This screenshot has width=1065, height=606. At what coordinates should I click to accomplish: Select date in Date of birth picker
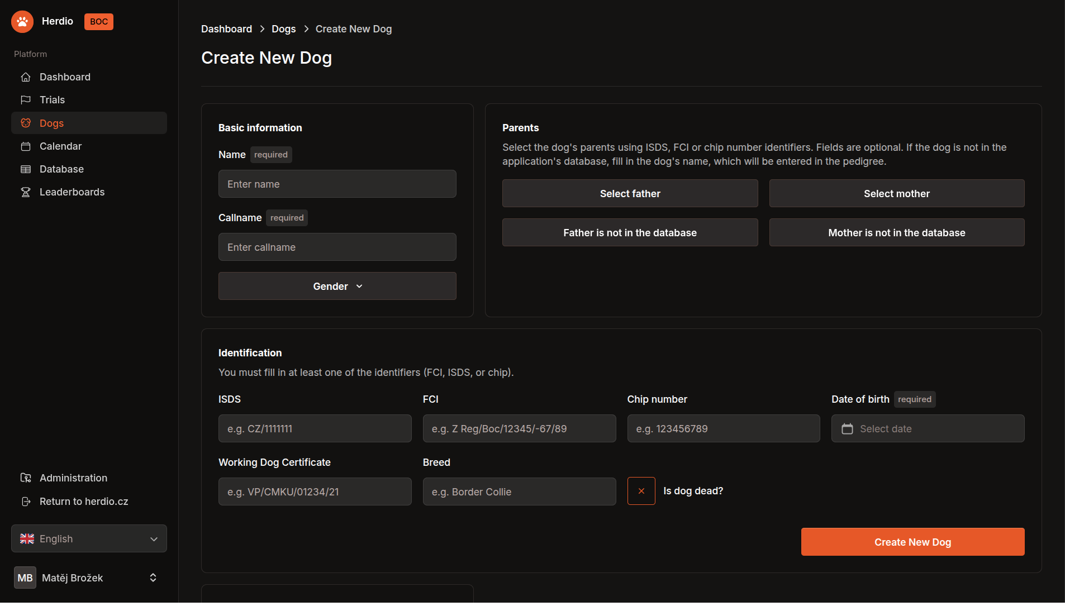[928, 428]
